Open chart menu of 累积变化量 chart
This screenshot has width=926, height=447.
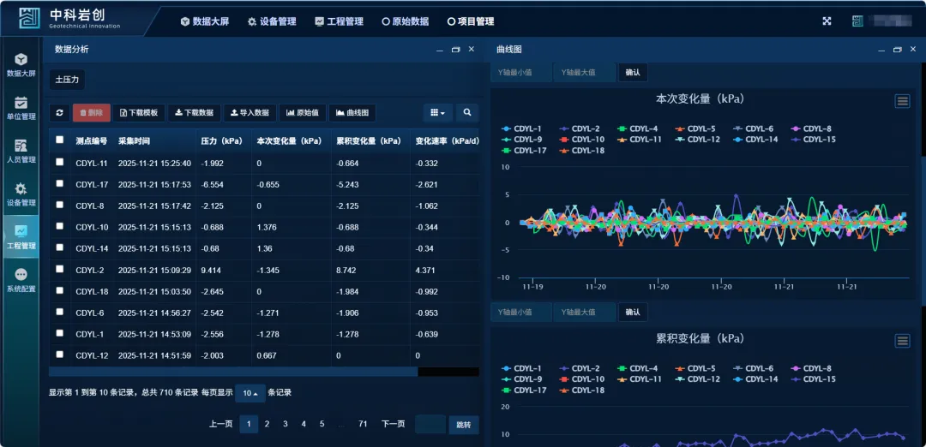tap(902, 340)
